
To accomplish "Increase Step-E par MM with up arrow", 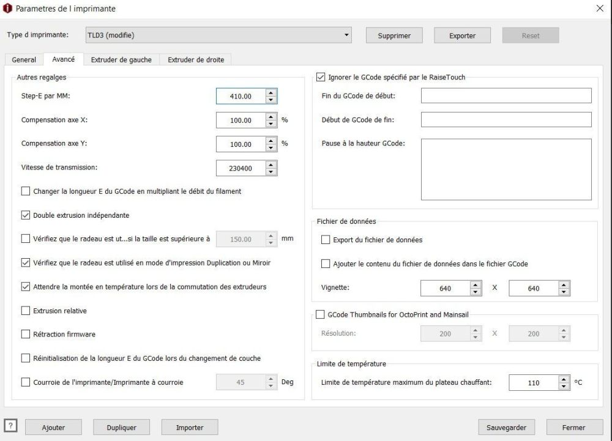I will click(x=271, y=92).
